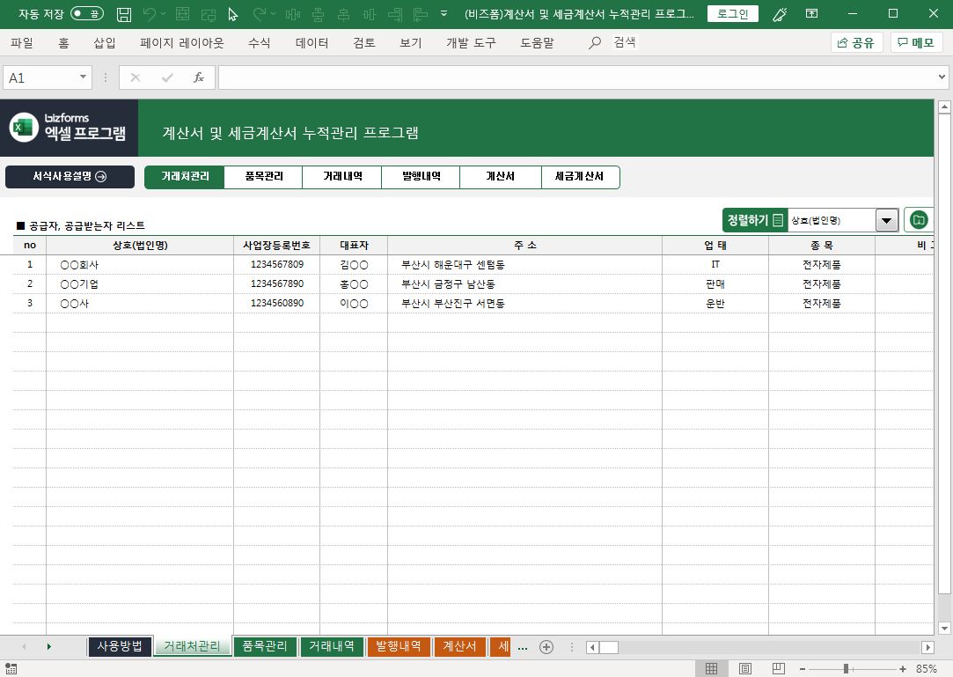Click the zoom slider handle
Screen dimensions: 953x677
point(846,668)
